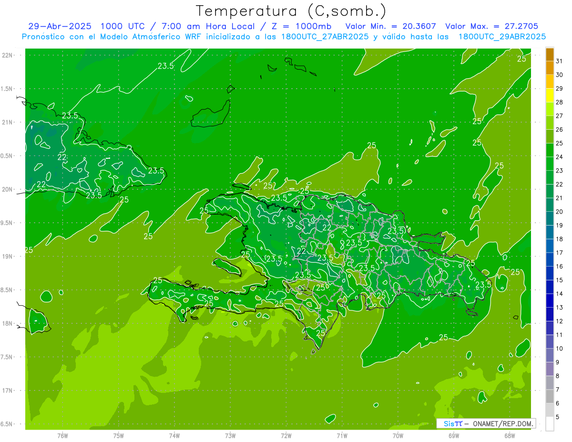Click the "Valor Min. = 20.3607" value
The image size is (572, 442).
point(391,26)
